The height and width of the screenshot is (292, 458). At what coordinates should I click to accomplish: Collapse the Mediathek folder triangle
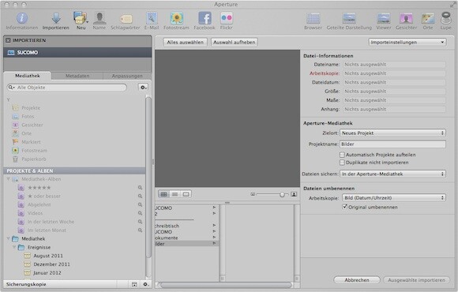(9, 238)
